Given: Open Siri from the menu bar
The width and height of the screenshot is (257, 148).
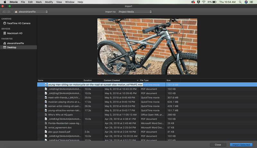Looking at the screenshot, I should (x=246, y=2).
